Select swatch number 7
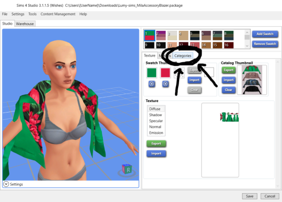Image resolution: width=282 pixels, height=202 pixels. pos(217,36)
